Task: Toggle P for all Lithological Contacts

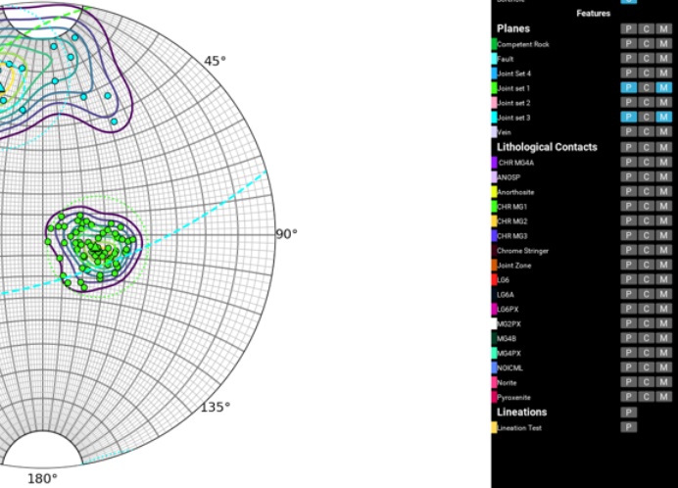Action: [x=628, y=148]
